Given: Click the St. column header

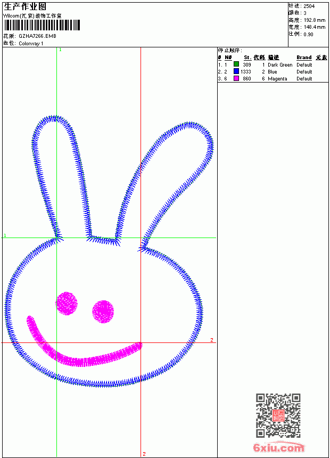Looking at the screenshot, I should [x=247, y=58].
